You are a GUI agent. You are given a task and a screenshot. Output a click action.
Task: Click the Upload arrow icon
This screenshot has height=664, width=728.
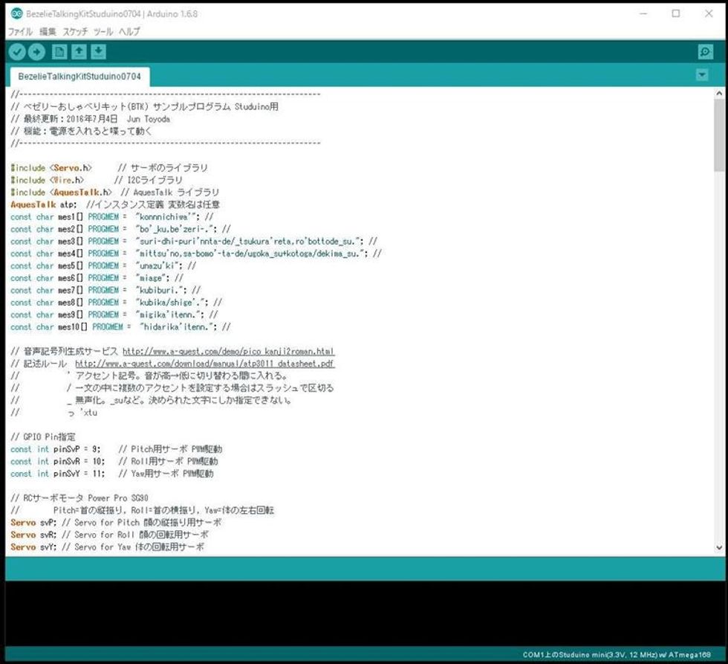[x=36, y=51]
